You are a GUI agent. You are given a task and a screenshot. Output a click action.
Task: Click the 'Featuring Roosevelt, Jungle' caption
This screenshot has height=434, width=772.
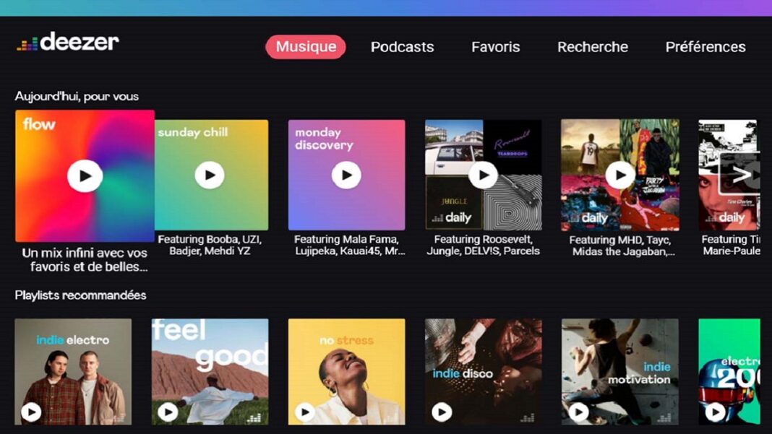(x=483, y=245)
